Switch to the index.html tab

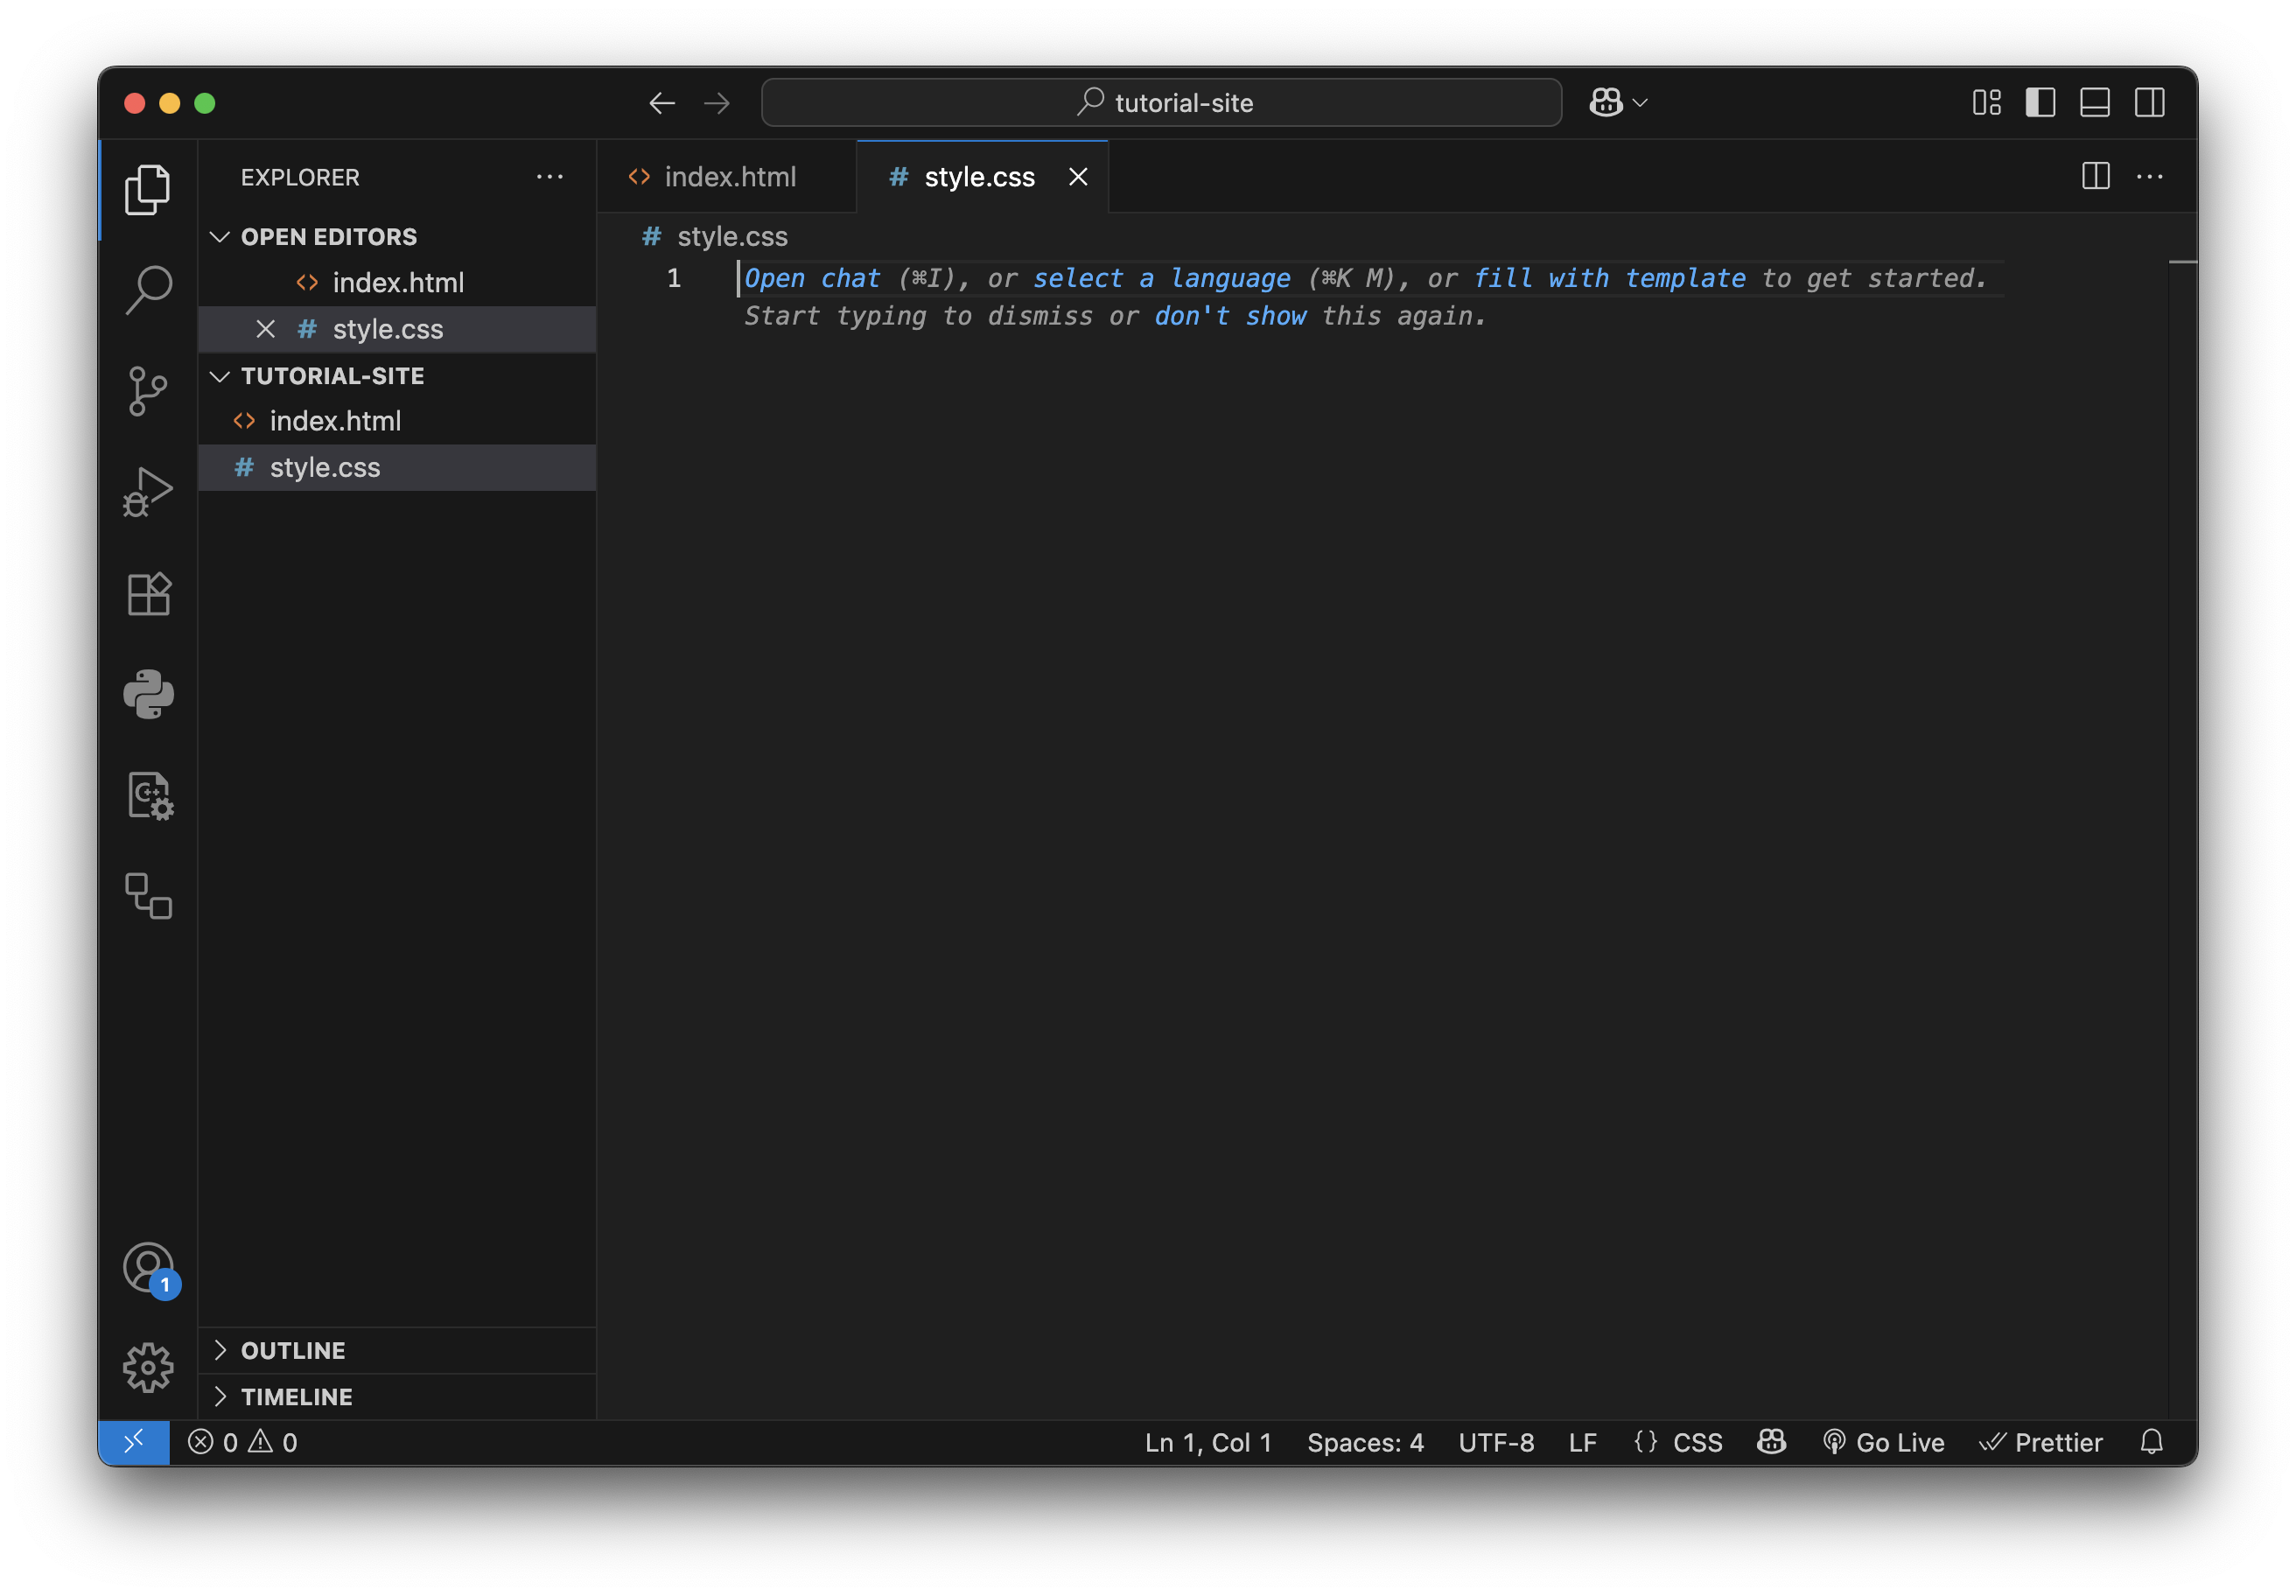(x=727, y=177)
